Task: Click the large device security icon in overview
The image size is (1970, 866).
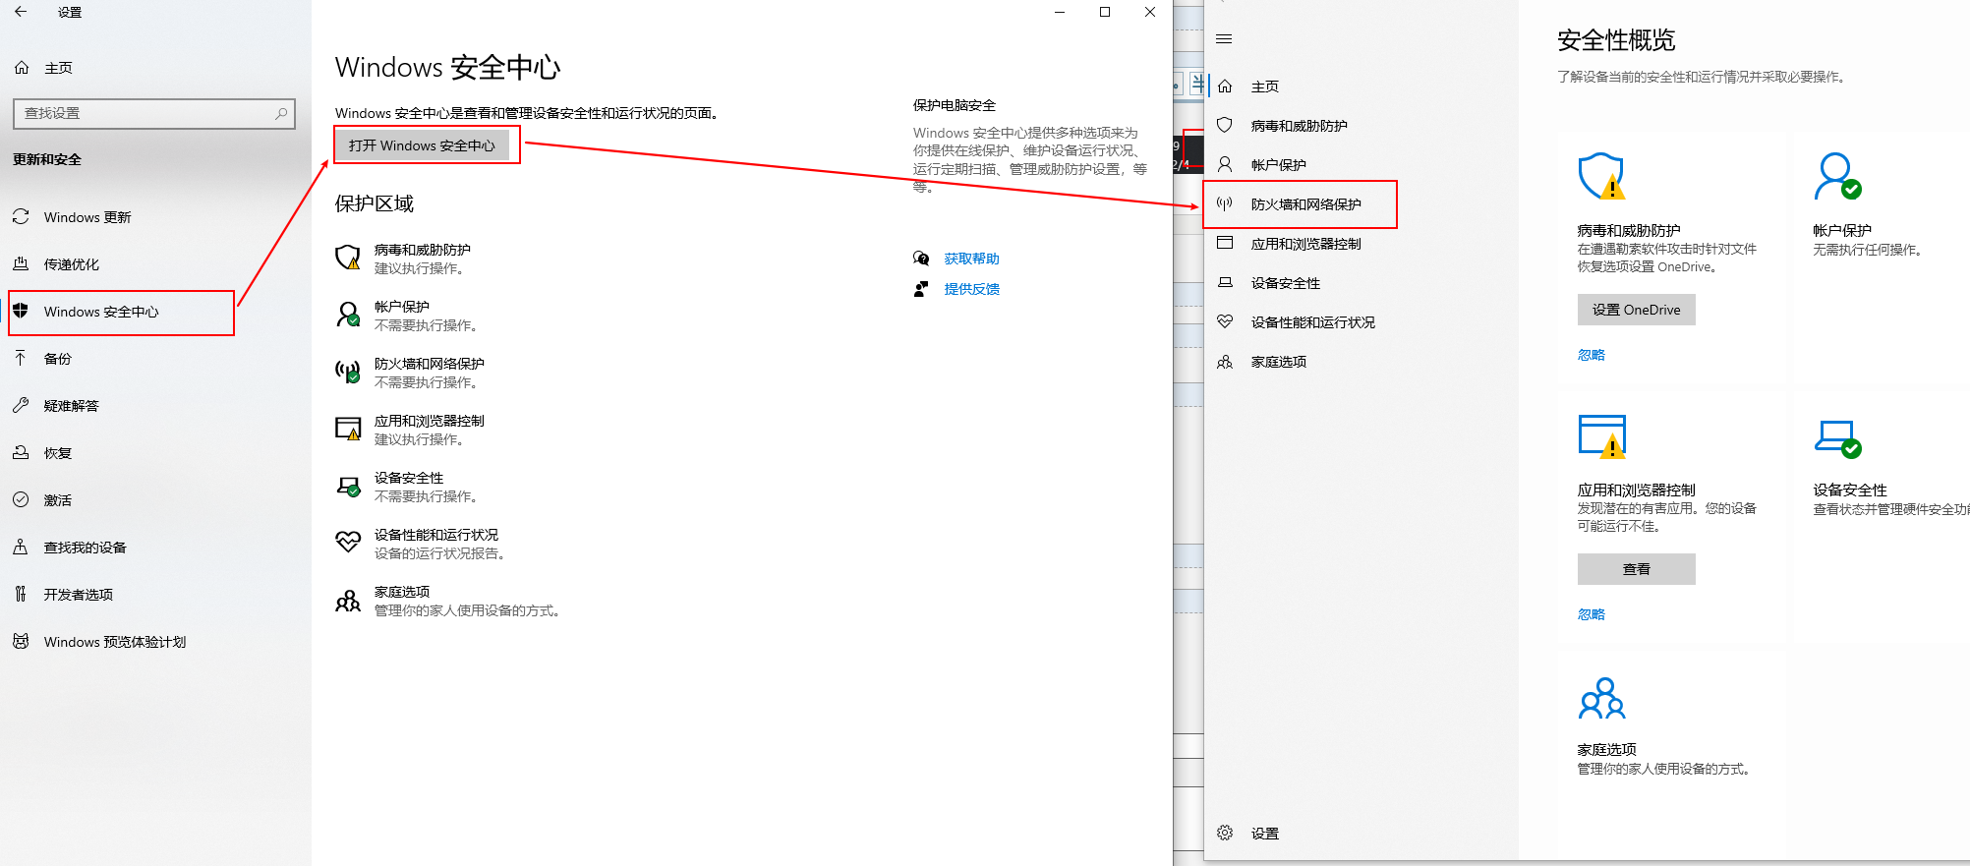Action: coord(1837,438)
